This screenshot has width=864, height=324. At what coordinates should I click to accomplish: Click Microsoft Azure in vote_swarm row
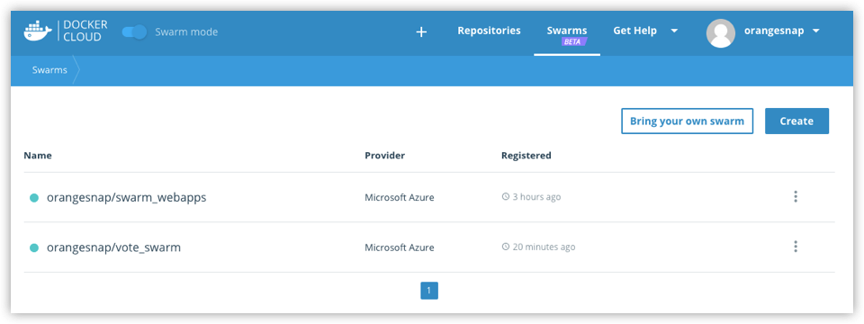coord(400,247)
